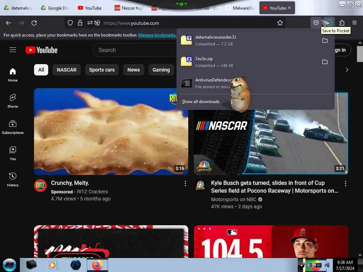Open Shorts in YouTube sidebar
This screenshot has height=272, width=363.
pyautogui.click(x=13, y=101)
